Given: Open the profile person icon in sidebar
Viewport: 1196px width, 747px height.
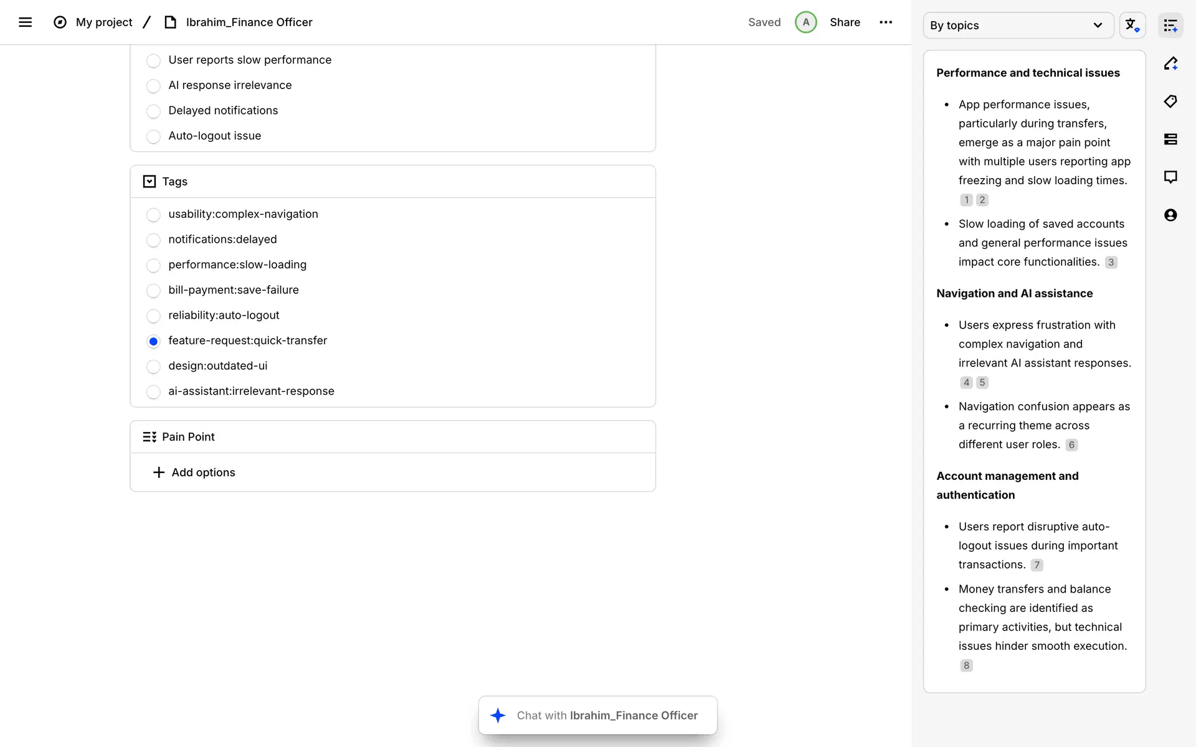Looking at the screenshot, I should [x=1170, y=215].
